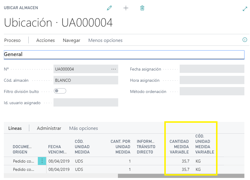This screenshot has height=180, width=250.
Task: Click the Método ordenación field
Action: click(212, 91)
